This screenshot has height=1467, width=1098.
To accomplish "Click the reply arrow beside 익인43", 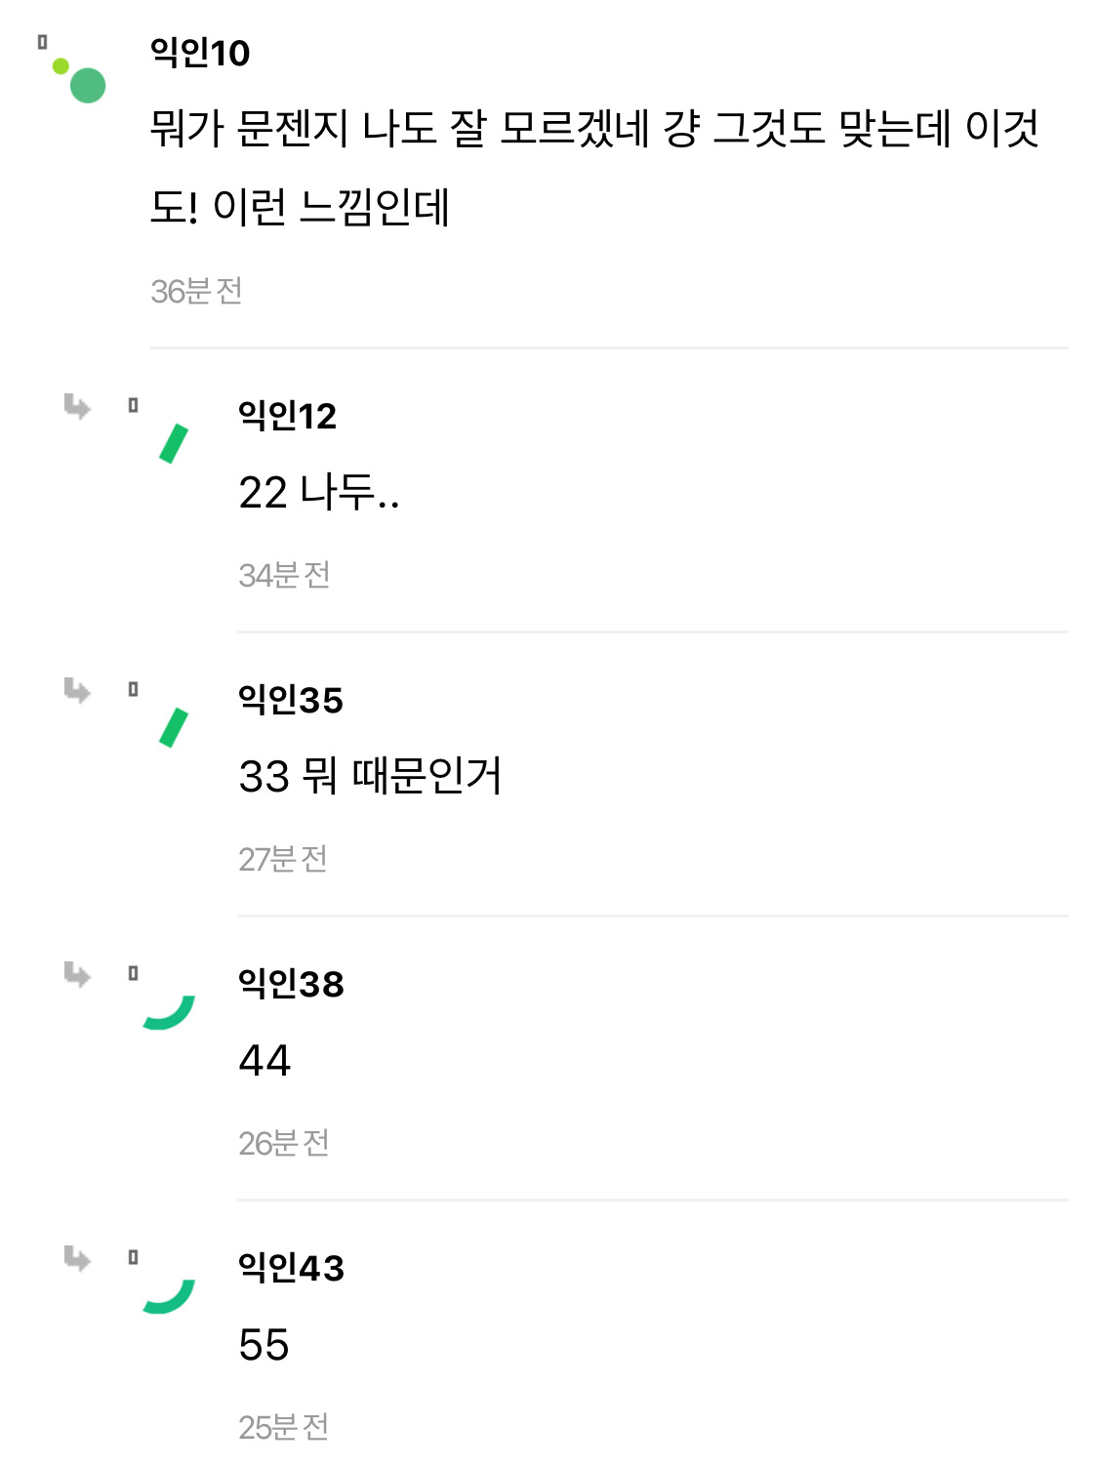I will 77,1258.
